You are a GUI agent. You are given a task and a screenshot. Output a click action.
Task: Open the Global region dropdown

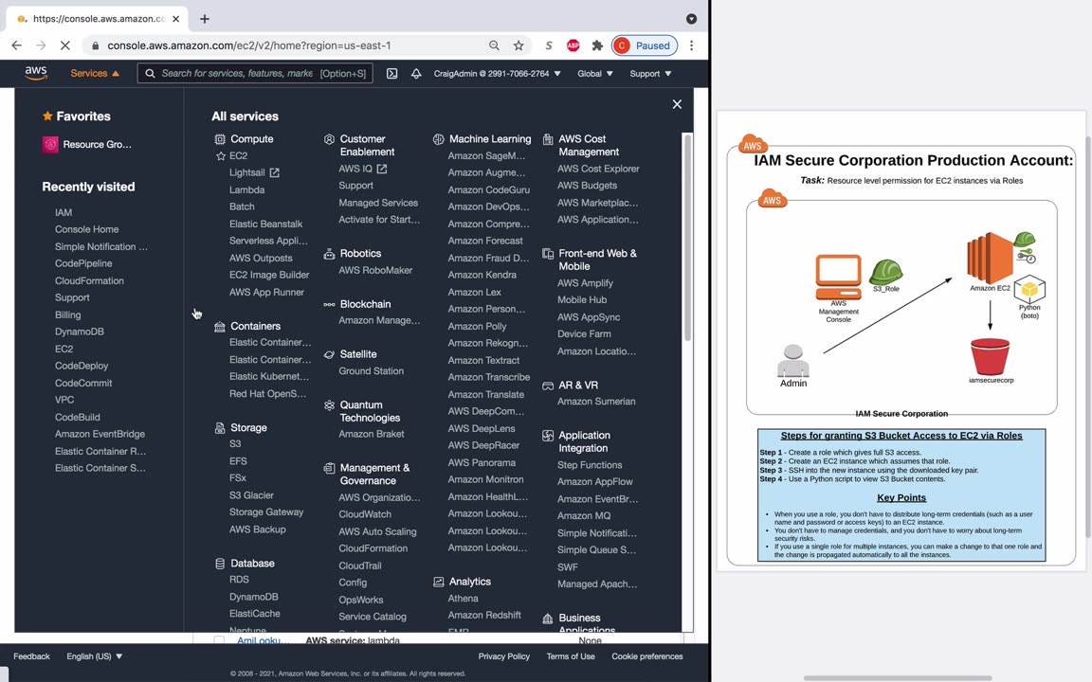pos(594,73)
